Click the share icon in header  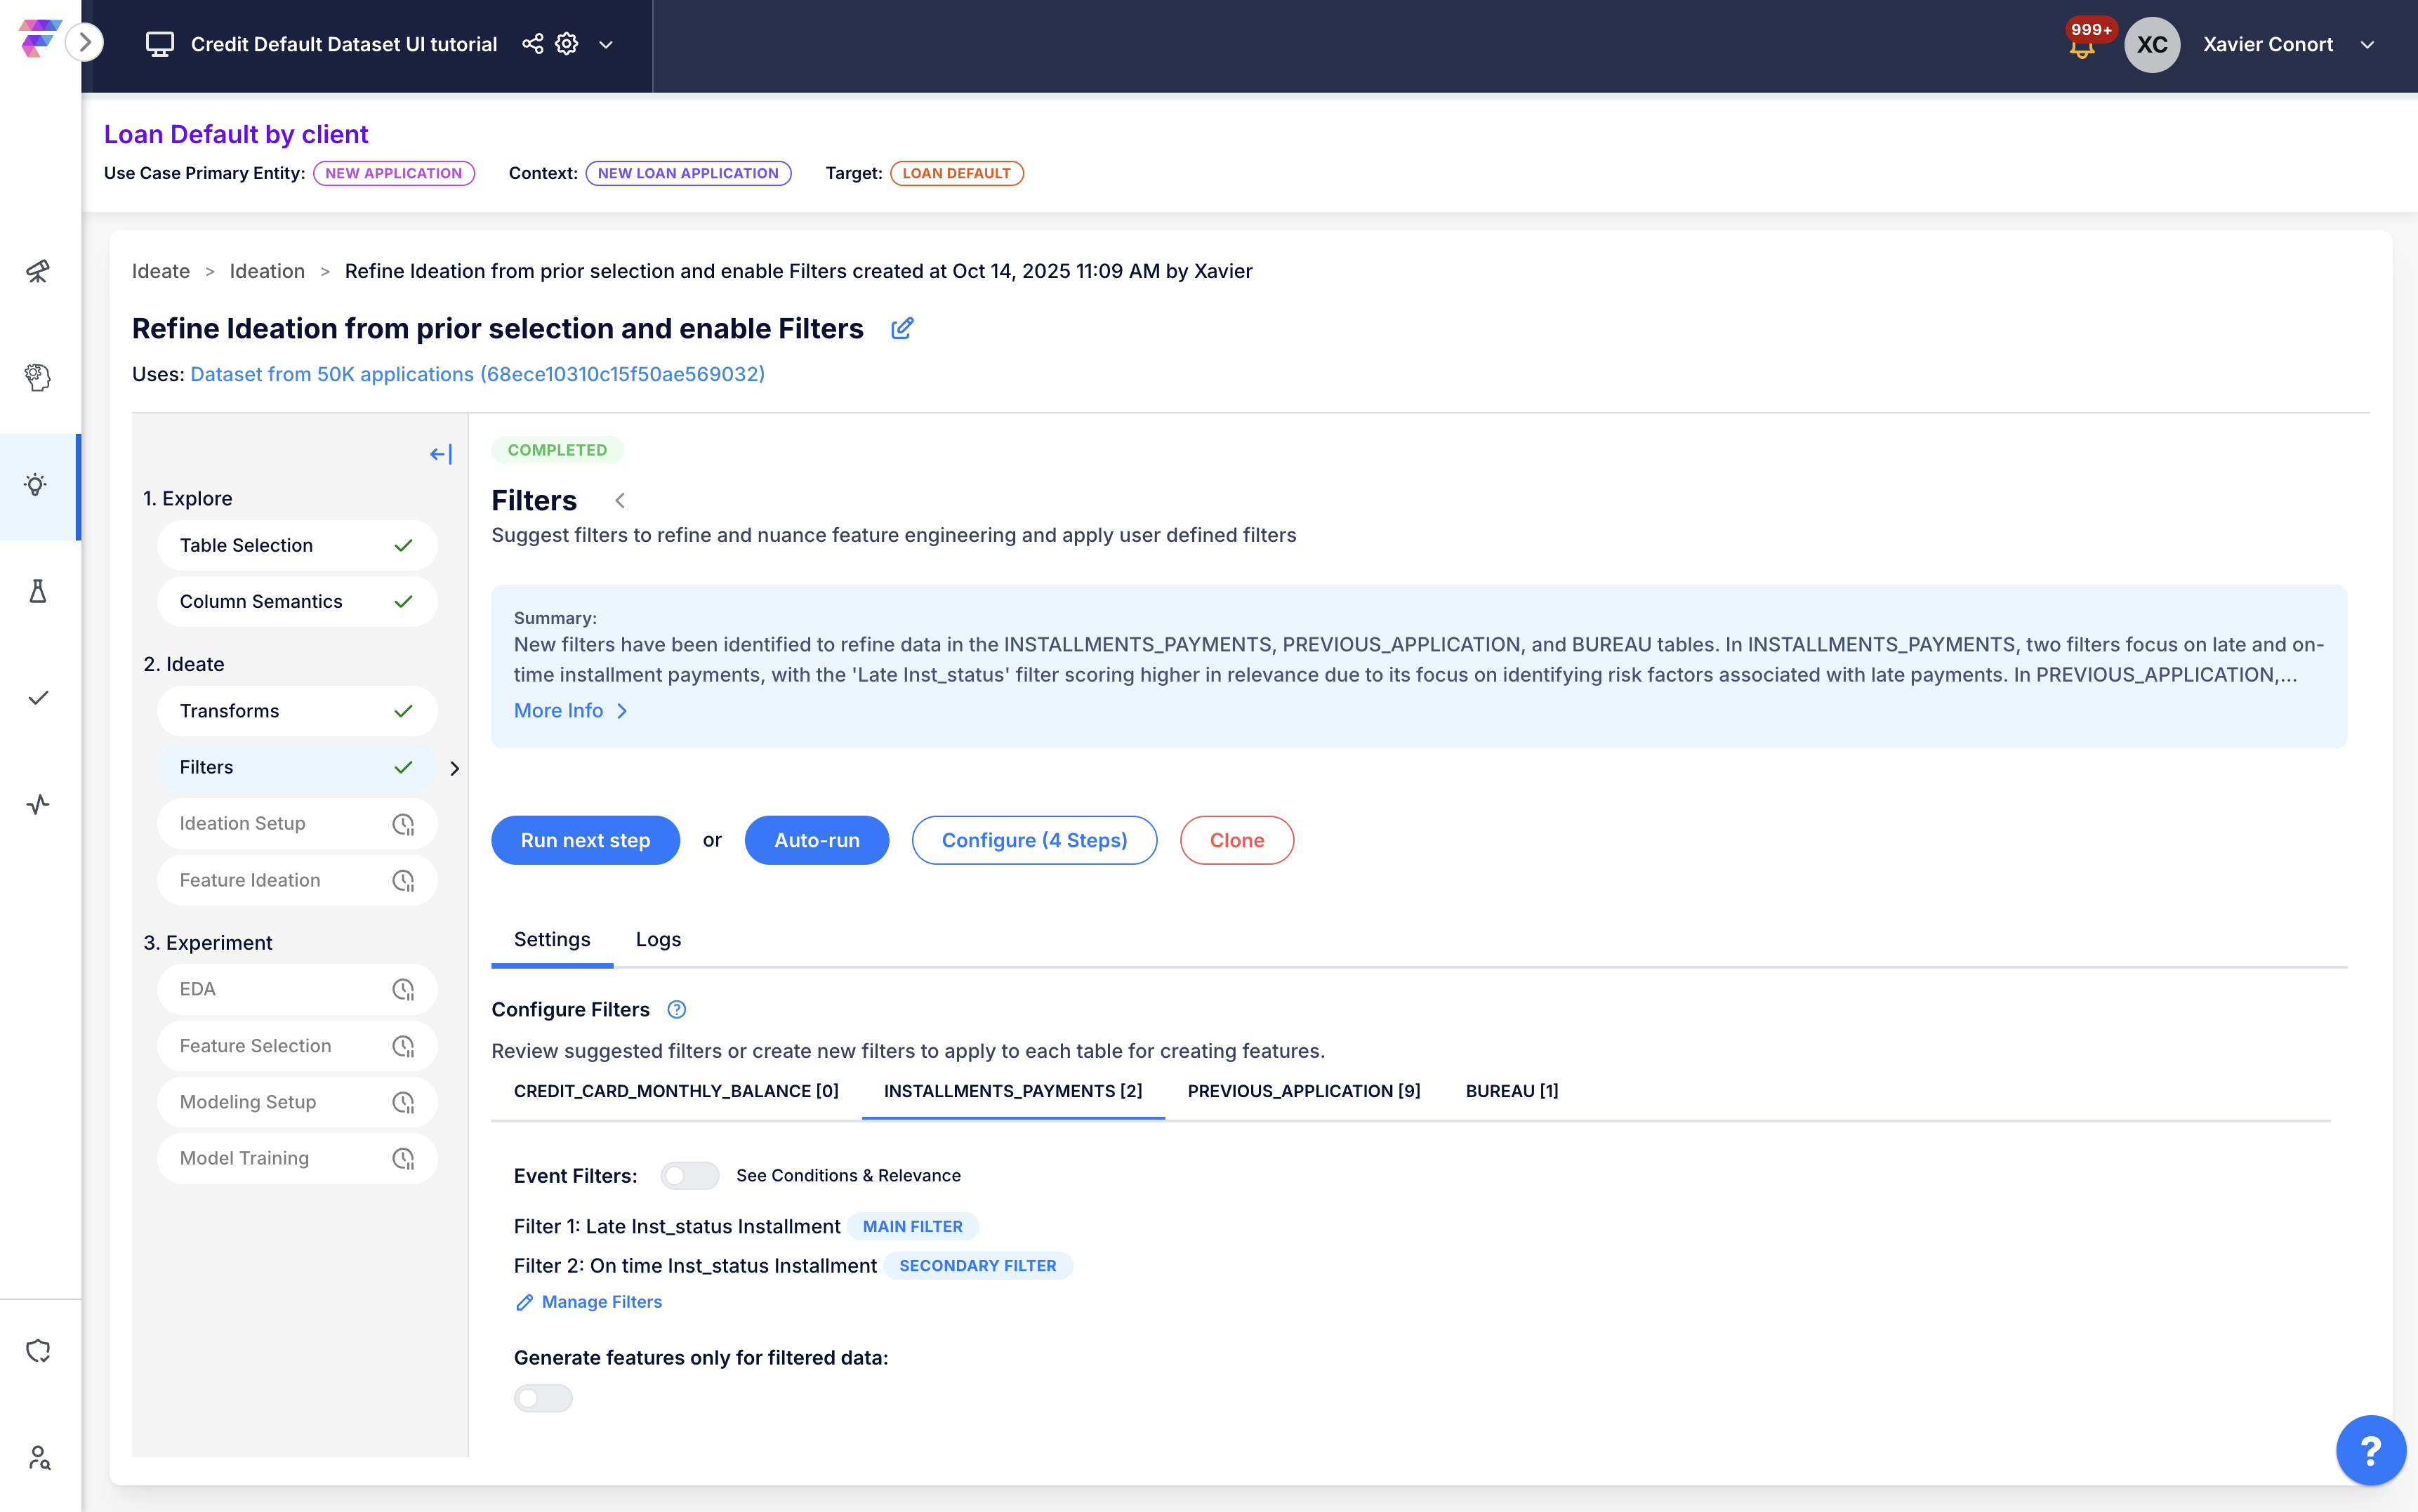tap(532, 44)
